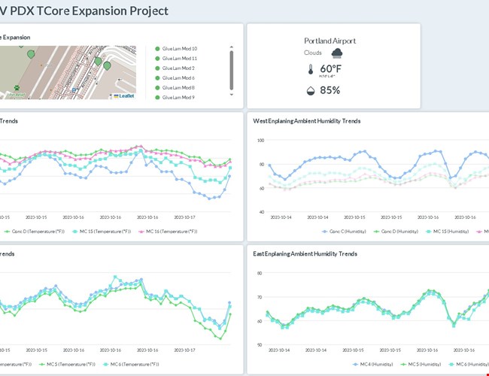489x376 pixels.
Task: Click the Portland Airport weather title
Action: (330, 41)
